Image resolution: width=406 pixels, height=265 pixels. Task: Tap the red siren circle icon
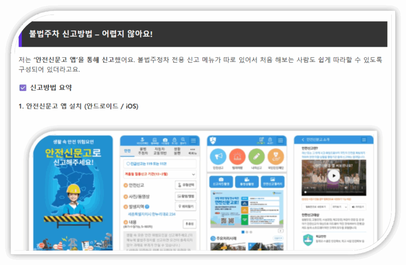coord(237,157)
